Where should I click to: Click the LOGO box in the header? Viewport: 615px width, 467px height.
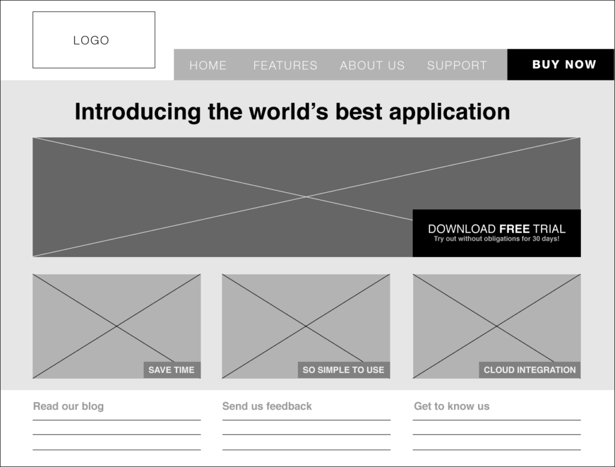point(92,39)
